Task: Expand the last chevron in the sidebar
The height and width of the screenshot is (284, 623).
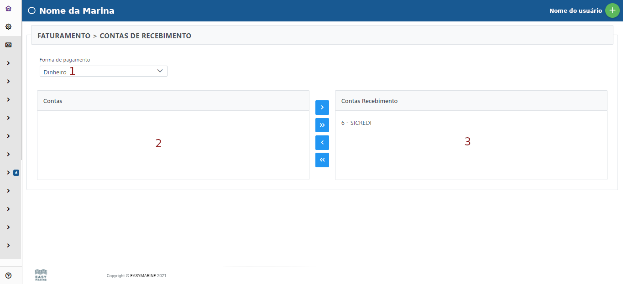Action: pyautogui.click(x=9, y=245)
